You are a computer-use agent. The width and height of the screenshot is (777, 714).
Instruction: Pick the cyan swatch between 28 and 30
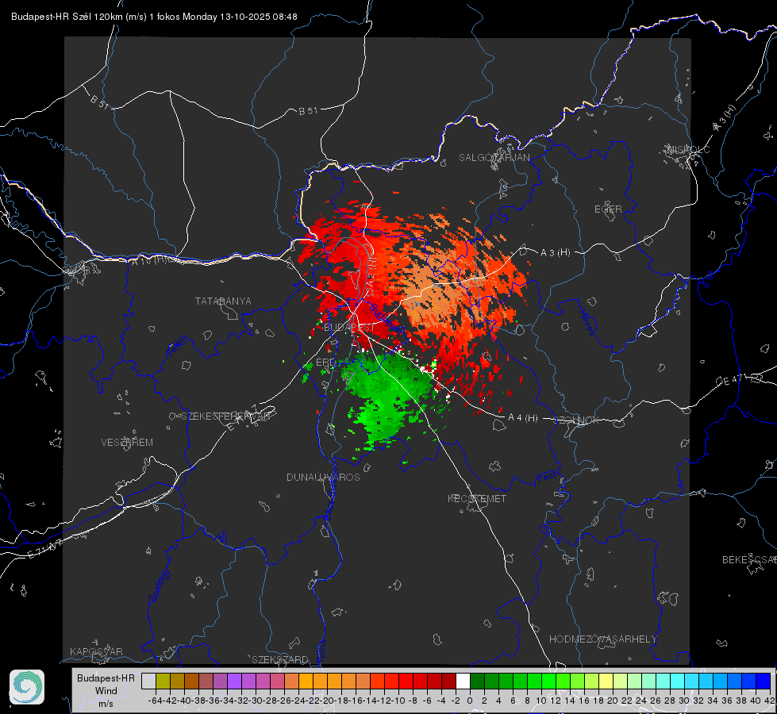click(x=678, y=681)
